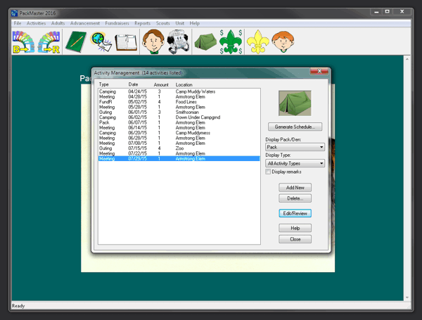Screen dimensions: 422x320
Task: Click the R arrow file toolbar icon
Action: tap(49, 42)
